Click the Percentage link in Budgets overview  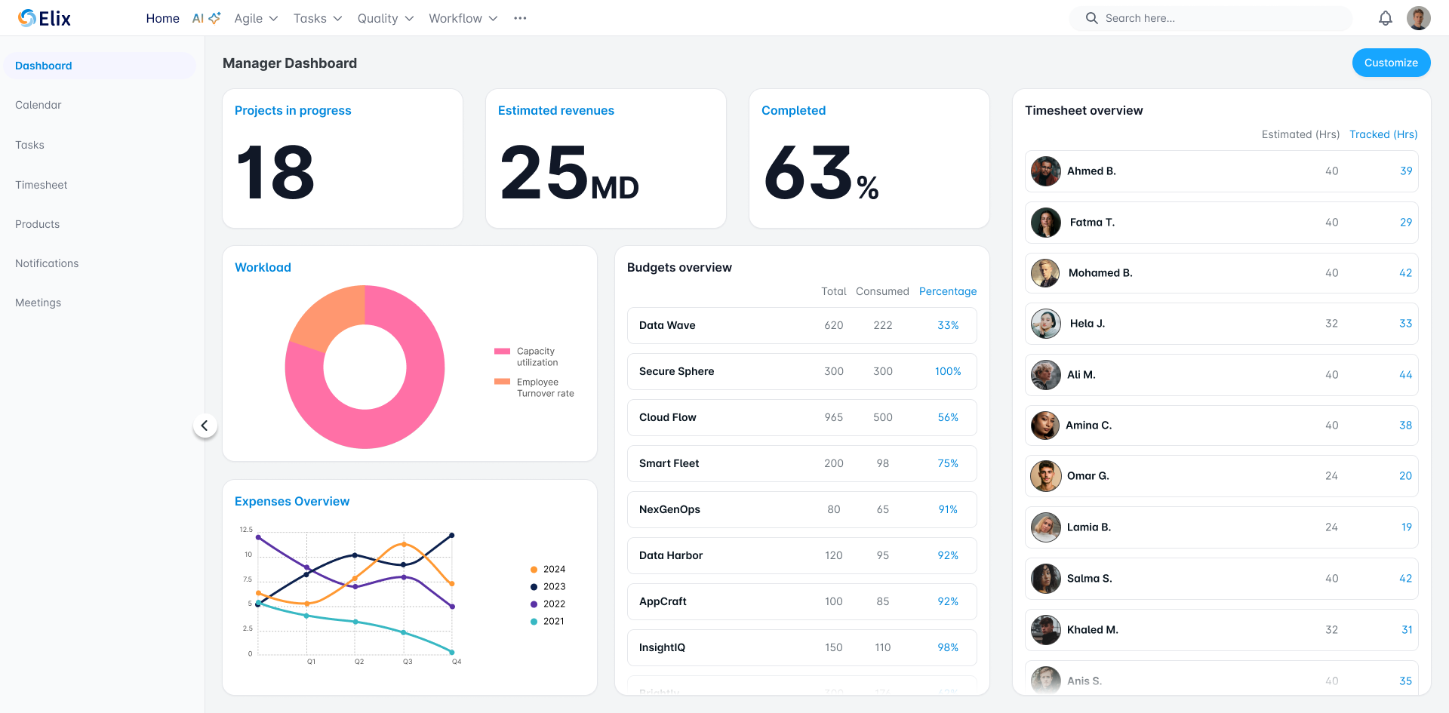point(948,291)
